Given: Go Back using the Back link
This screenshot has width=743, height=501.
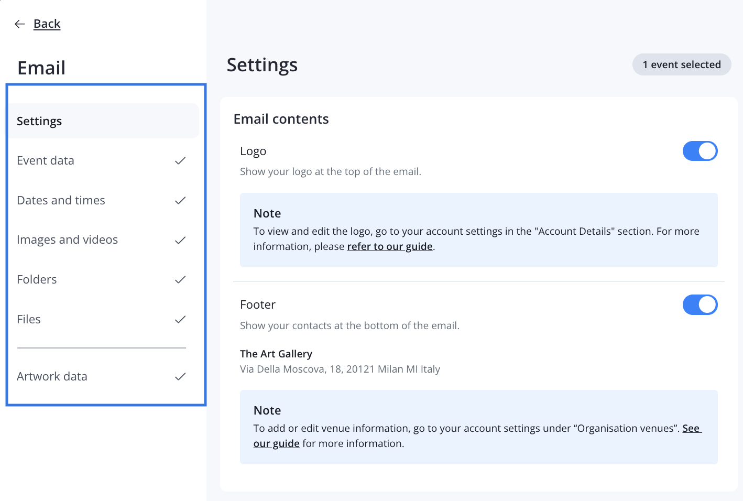Looking at the screenshot, I should pos(47,24).
